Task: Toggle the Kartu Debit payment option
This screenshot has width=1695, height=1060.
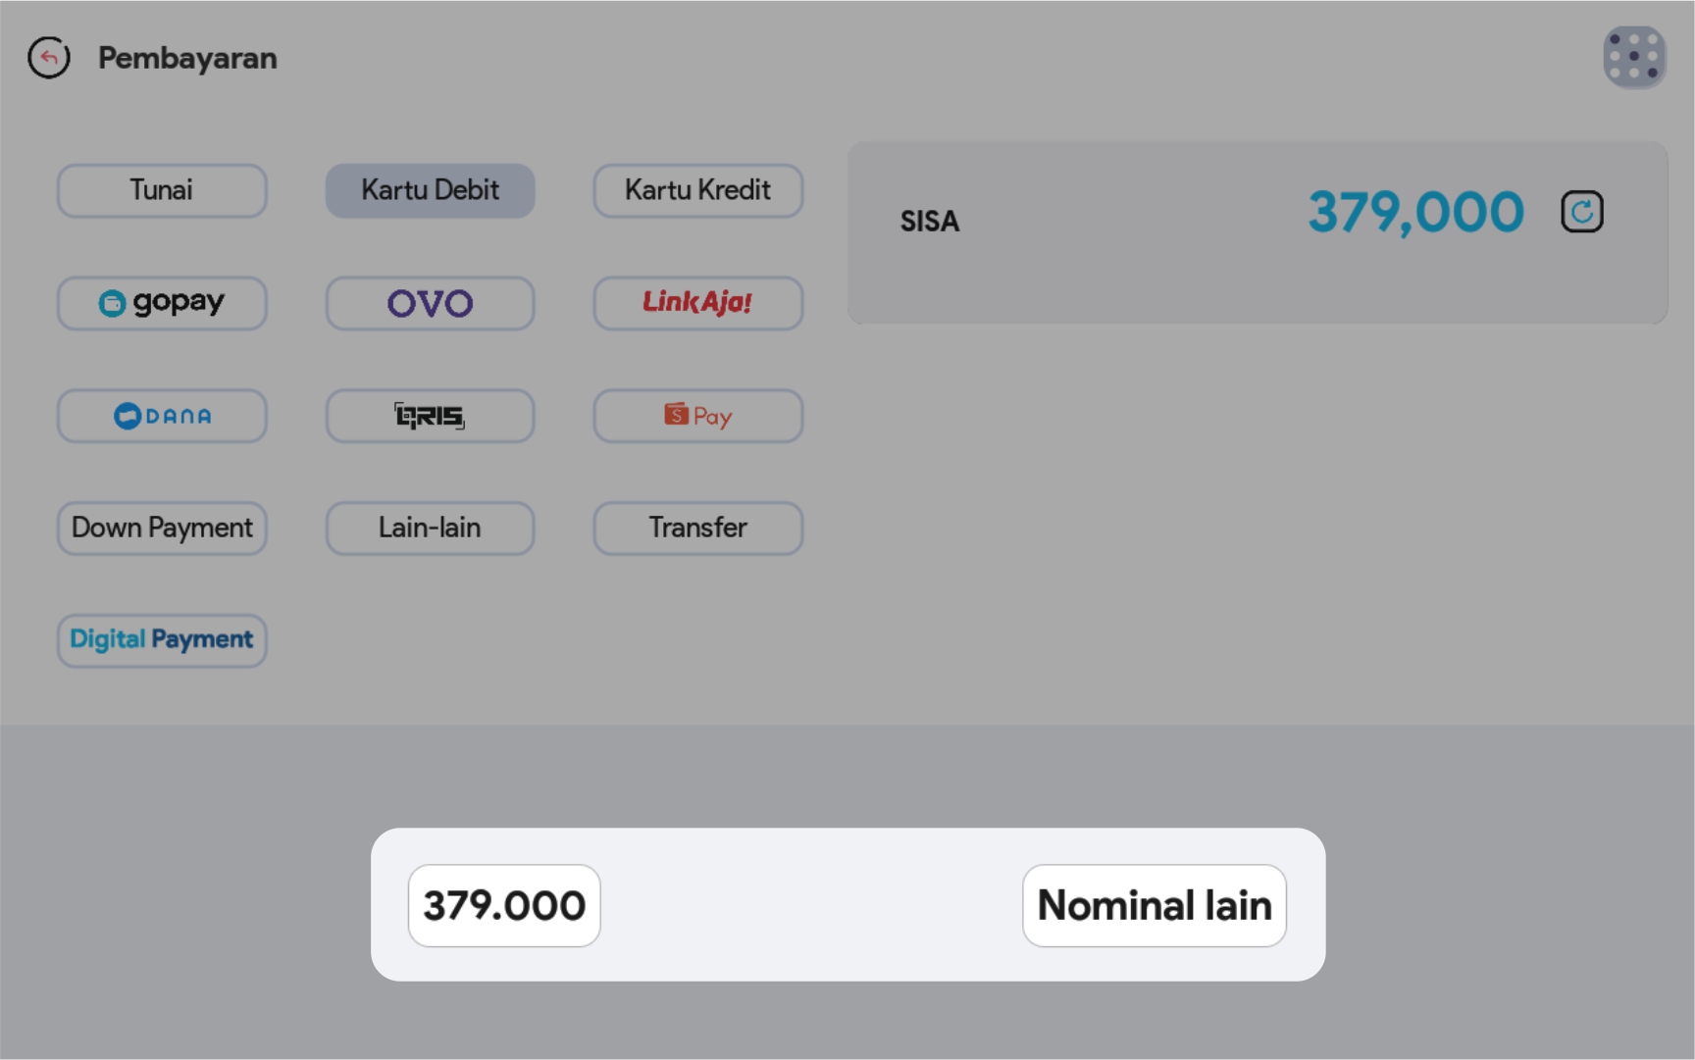Action: pyautogui.click(x=430, y=190)
